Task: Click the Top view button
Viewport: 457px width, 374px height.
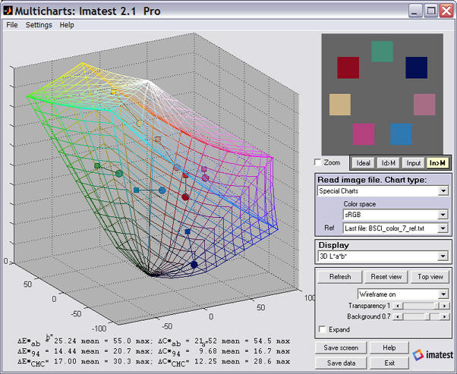Action: pyautogui.click(x=430, y=277)
